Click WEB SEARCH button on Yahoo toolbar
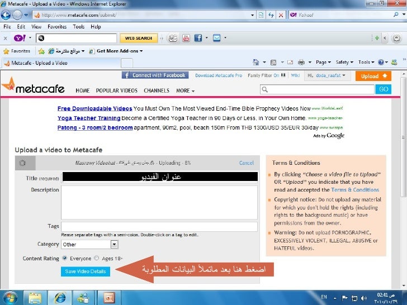This screenshot has height=305, width=407. (x=139, y=38)
